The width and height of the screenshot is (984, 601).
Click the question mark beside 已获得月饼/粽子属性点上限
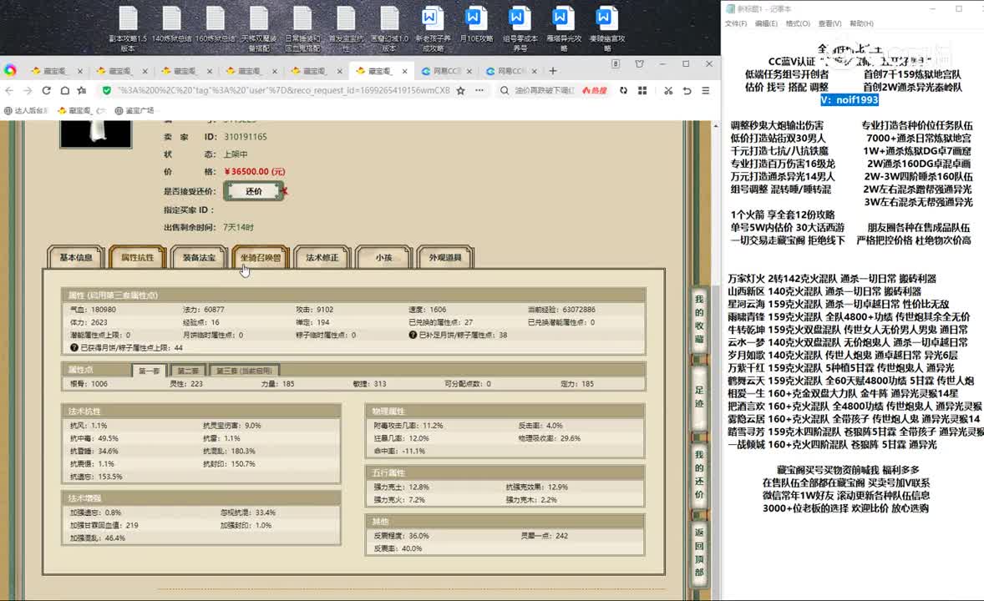click(x=74, y=347)
